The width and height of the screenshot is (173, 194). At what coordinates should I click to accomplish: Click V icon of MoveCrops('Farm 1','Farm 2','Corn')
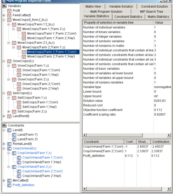click(24, 34)
